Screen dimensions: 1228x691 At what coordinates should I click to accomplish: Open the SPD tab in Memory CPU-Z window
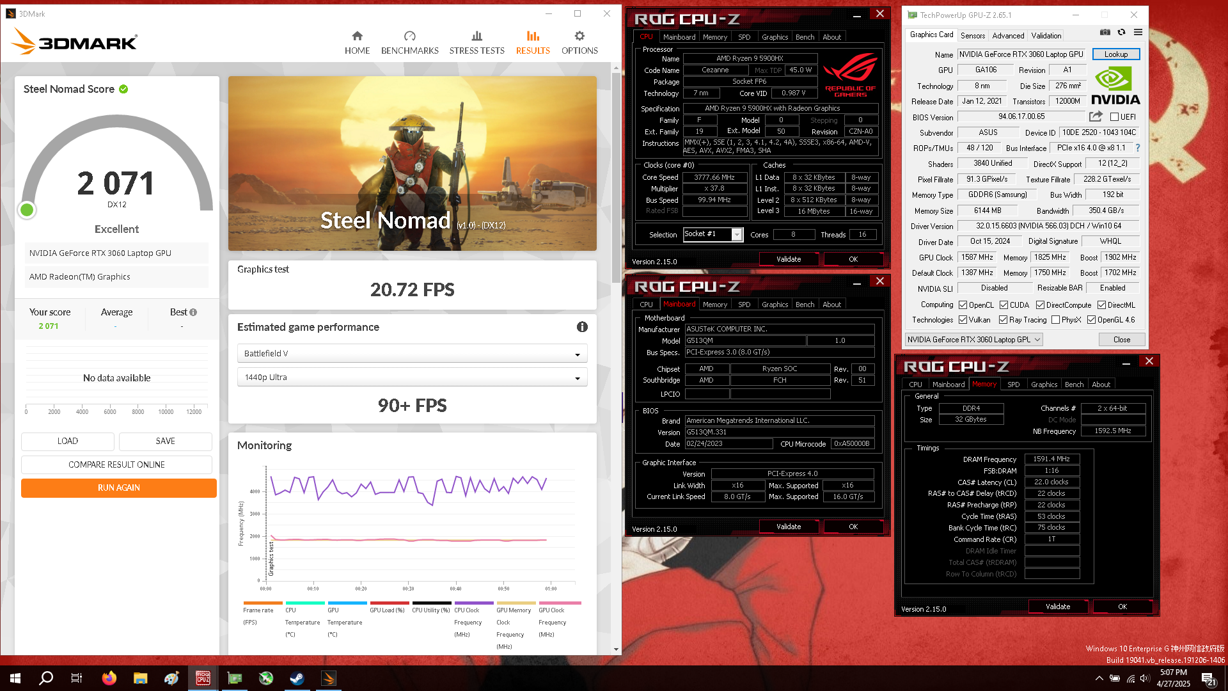1014,385
